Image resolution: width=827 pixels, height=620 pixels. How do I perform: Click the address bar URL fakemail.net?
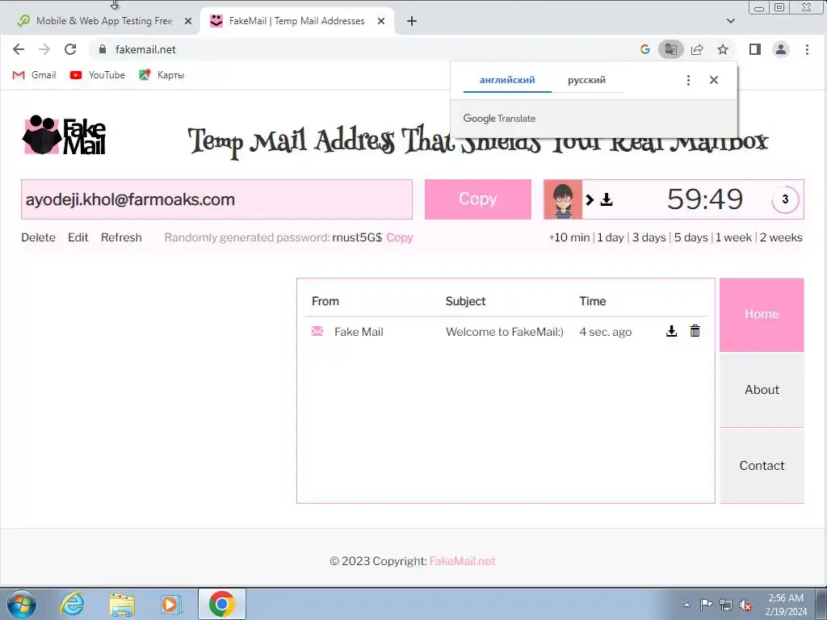[145, 49]
